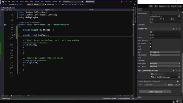Click the Unity search magnifier icon

[156, 6]
